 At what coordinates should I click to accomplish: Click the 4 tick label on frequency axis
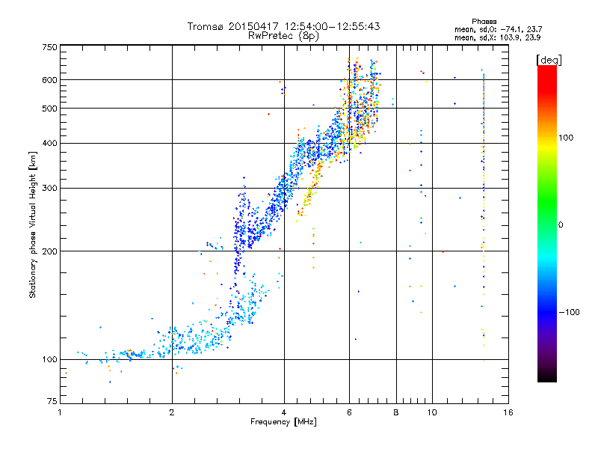[x=284, y=412]
